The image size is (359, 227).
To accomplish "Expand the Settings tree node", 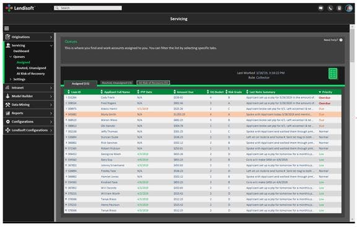I will 11,79.
